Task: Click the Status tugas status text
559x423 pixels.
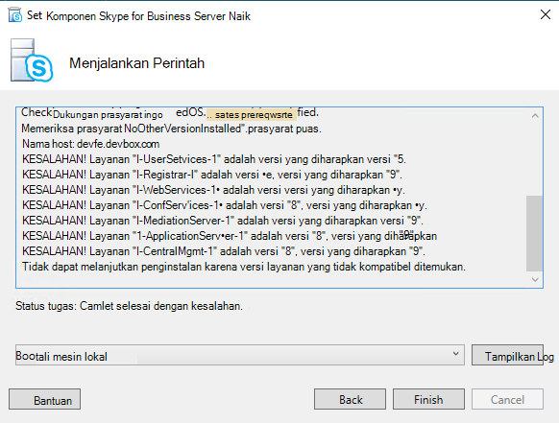Action: 129,306
